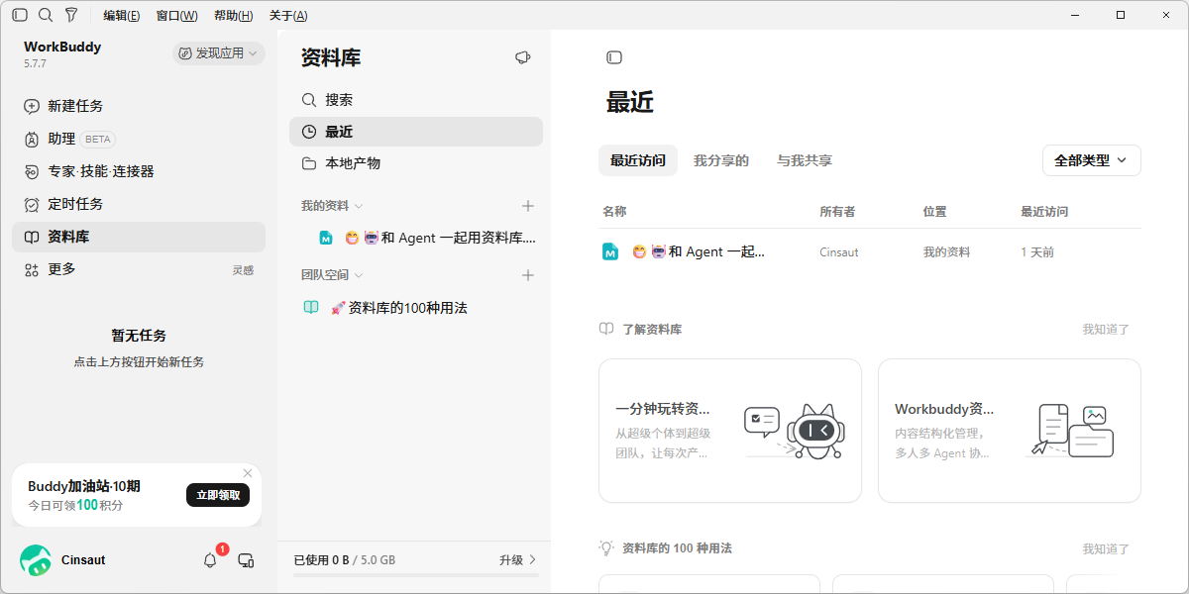
Task: Click the 专家·技能·连接器 icon
Action: [x=32, y=171]
